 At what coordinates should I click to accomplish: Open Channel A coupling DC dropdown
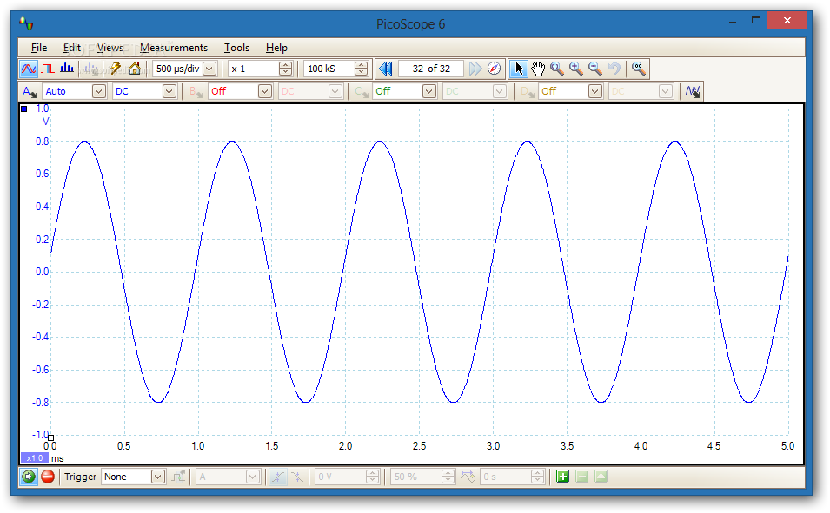tap(169, 91)
